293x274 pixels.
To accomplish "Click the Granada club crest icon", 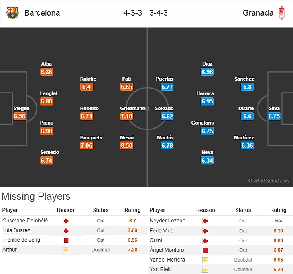I will click(x=282, y=13).
